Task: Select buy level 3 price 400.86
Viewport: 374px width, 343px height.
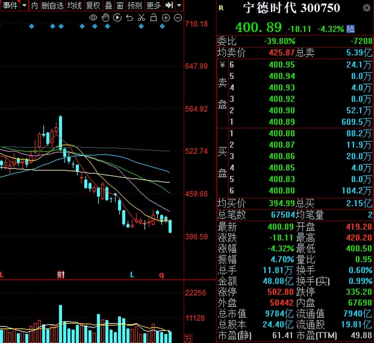Action: [282, 156]
